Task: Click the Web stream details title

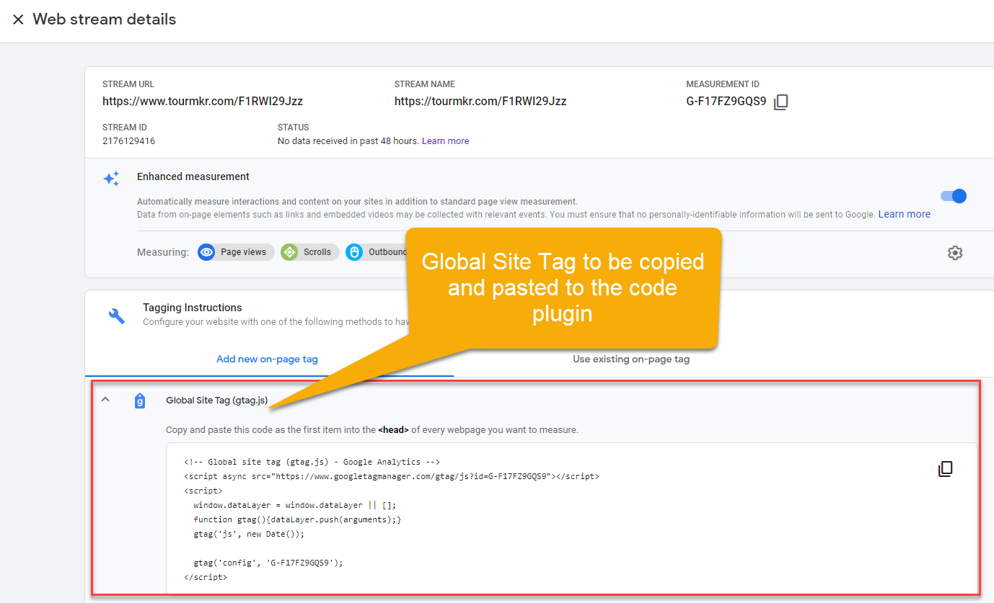Action: [105, 19]
